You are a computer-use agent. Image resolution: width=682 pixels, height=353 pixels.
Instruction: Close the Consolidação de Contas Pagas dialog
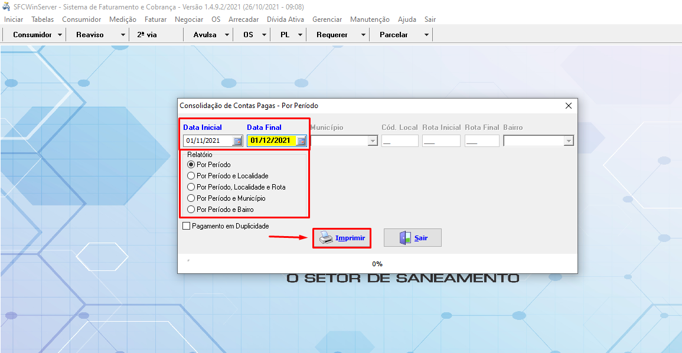coord(568,106)
